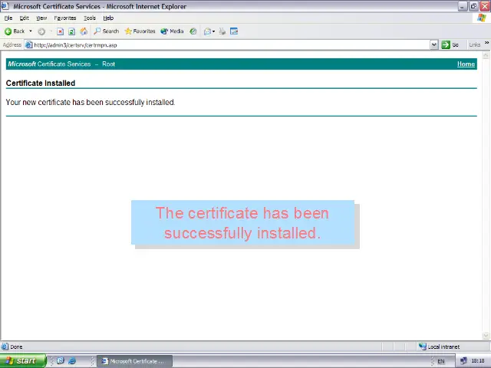This screenshot has height=368, width=491.
Task: Click the Links toolbar label
Action: [474, 45]
